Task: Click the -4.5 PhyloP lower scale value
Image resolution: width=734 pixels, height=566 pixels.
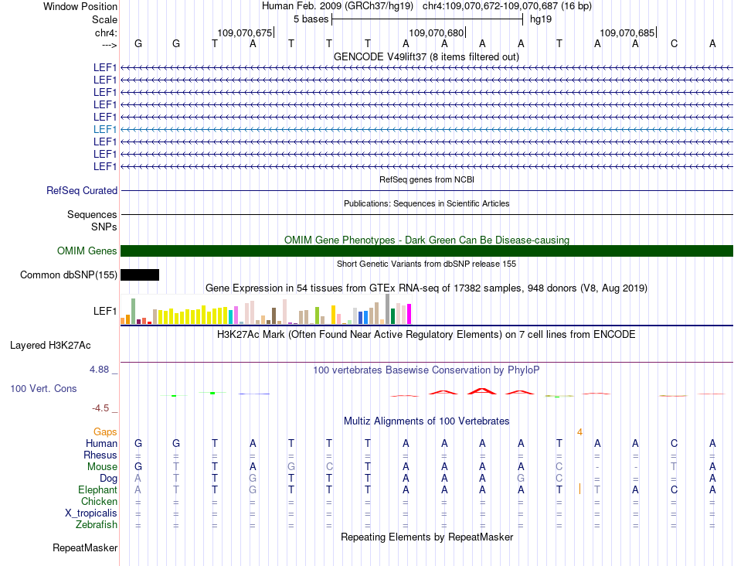Action: [x=100, y=408]
